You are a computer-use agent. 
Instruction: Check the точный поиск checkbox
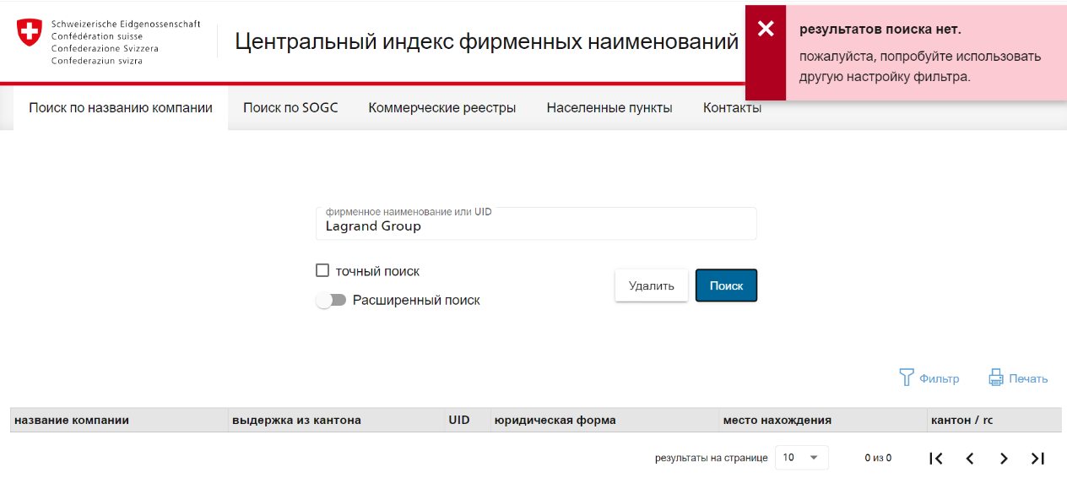coord(322,270)
